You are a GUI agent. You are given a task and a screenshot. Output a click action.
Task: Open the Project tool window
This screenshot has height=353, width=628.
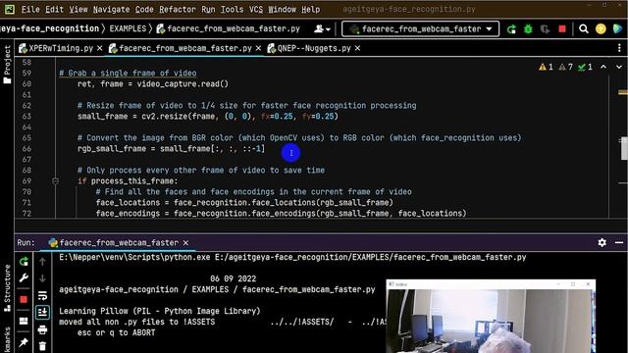[x=7, y=64]
